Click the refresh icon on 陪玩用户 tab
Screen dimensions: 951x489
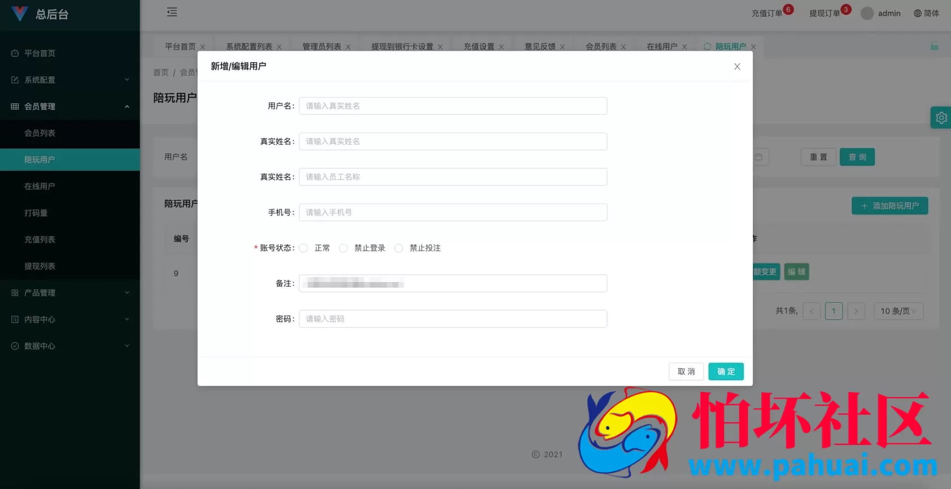click(x=707, y=47)
